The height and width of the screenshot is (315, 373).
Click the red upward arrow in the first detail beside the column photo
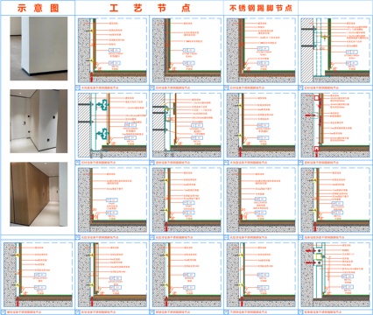92,78
